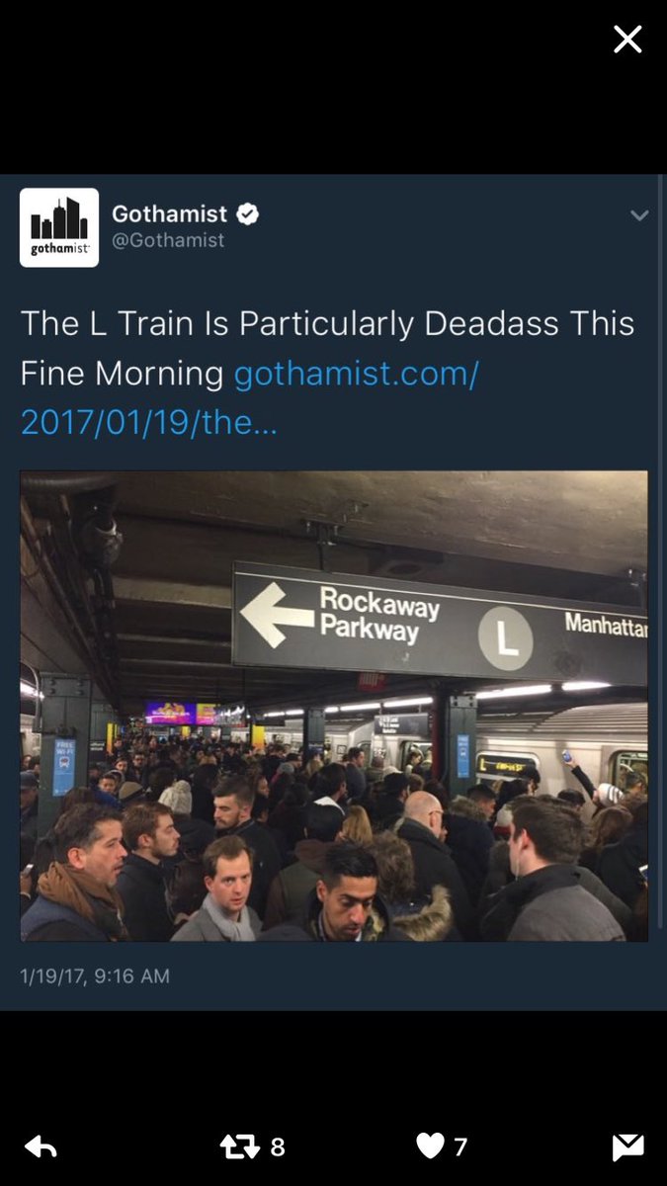Open the Gothamist display name

tap(169, 213)
